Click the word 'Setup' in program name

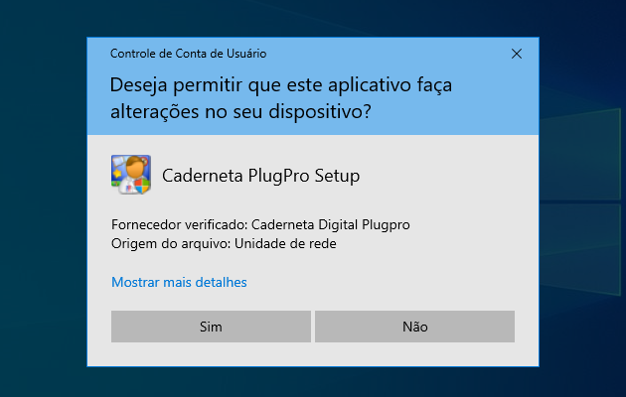337,176
